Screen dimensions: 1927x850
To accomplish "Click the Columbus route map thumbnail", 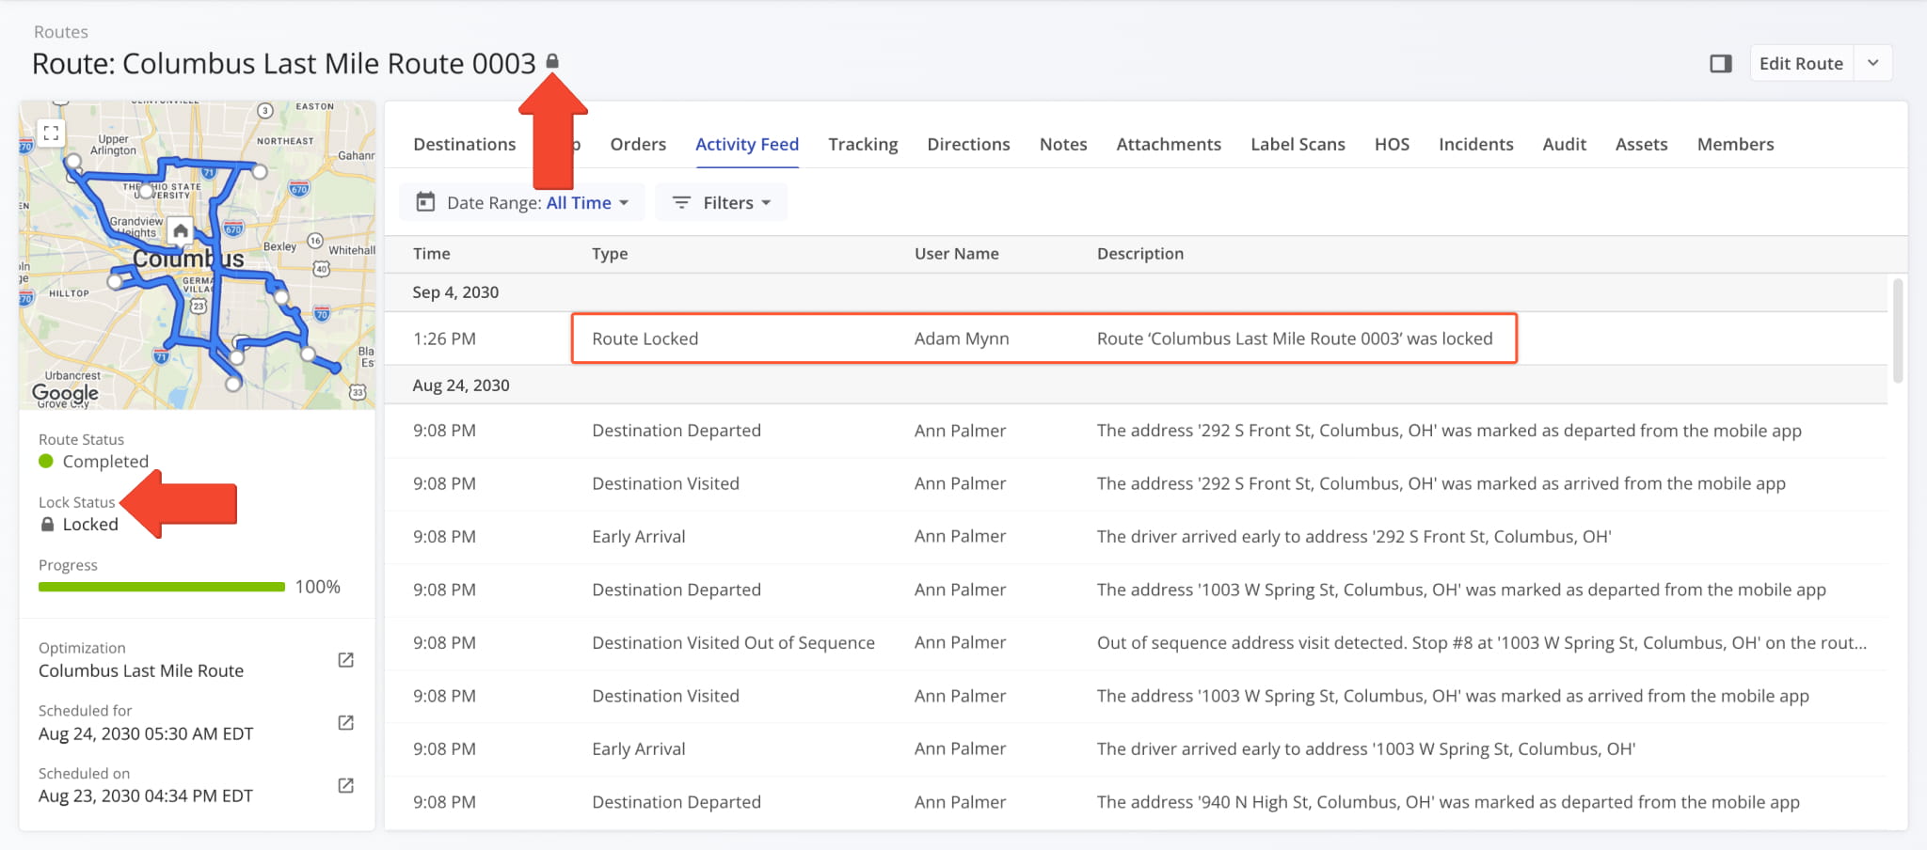I will click(x=198, y=255).
